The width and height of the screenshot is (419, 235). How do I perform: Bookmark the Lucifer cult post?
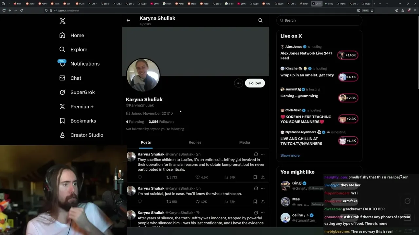click(x=255, y=177)
